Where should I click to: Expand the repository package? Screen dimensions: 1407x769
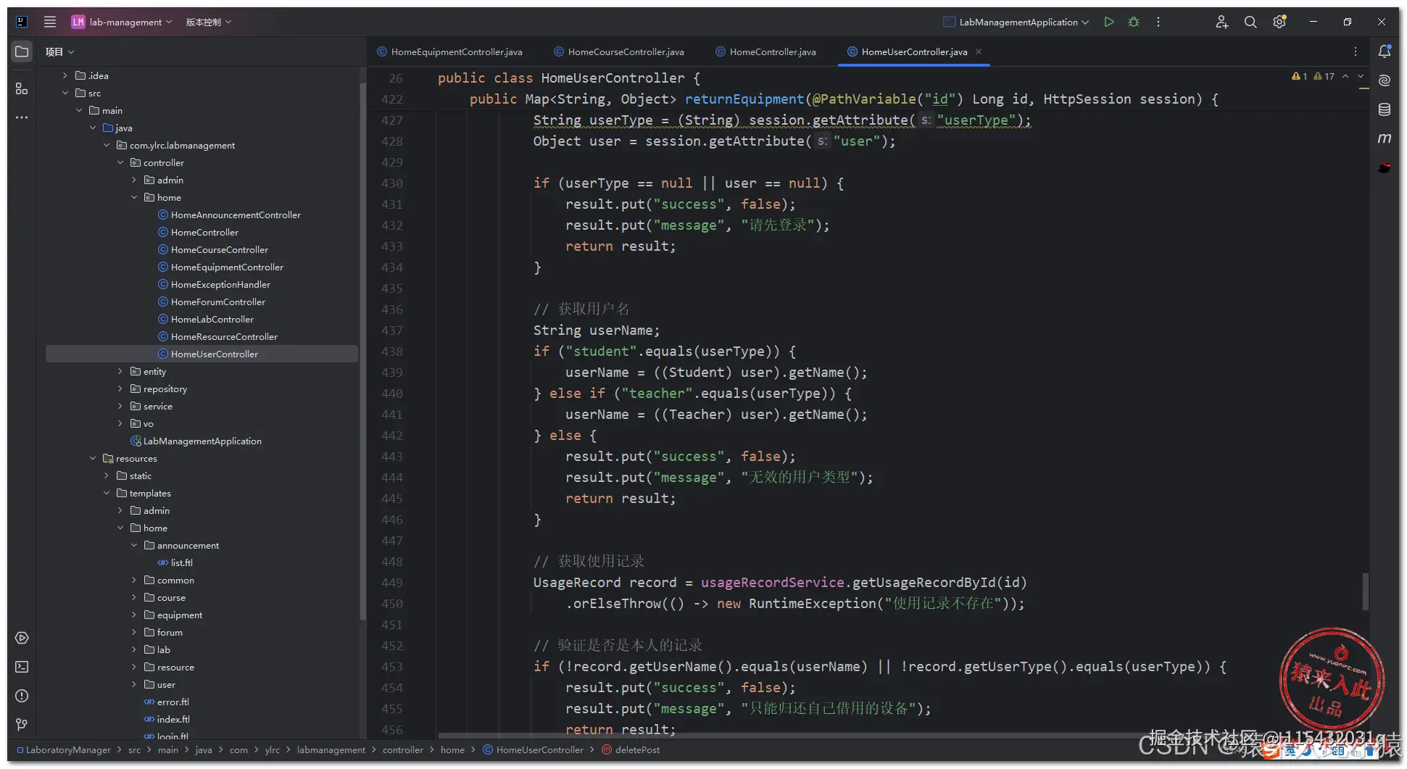click(120, 388)
